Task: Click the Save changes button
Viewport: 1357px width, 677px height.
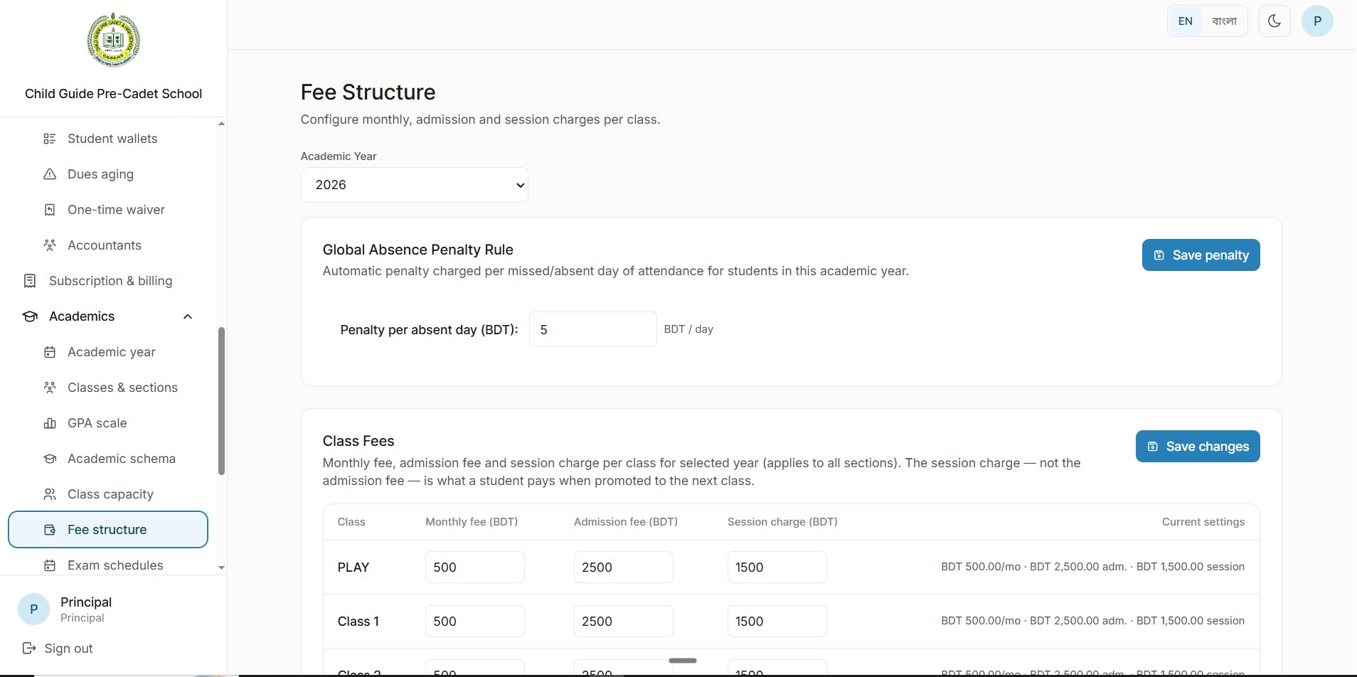Action: tap(1198, 447)
